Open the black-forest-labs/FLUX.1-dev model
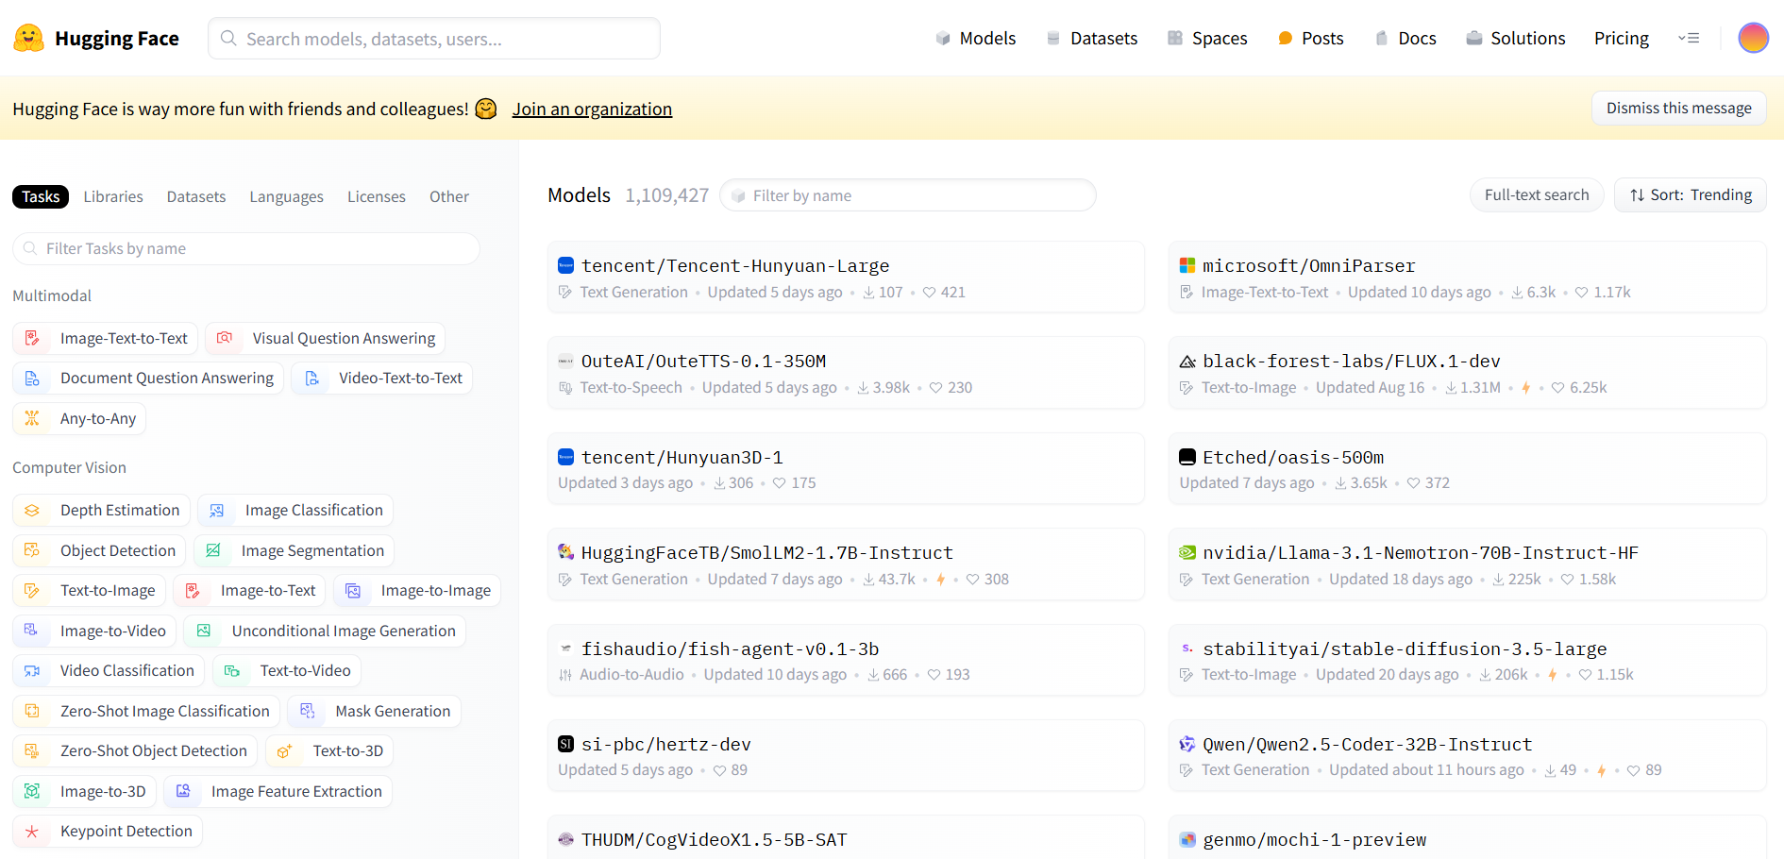1784x859 pixels. coord(1468,373)
